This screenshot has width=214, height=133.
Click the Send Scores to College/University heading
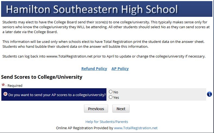(x=42, y=77)
